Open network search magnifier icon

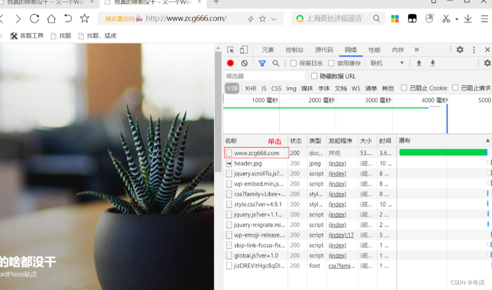click(276, 63)
